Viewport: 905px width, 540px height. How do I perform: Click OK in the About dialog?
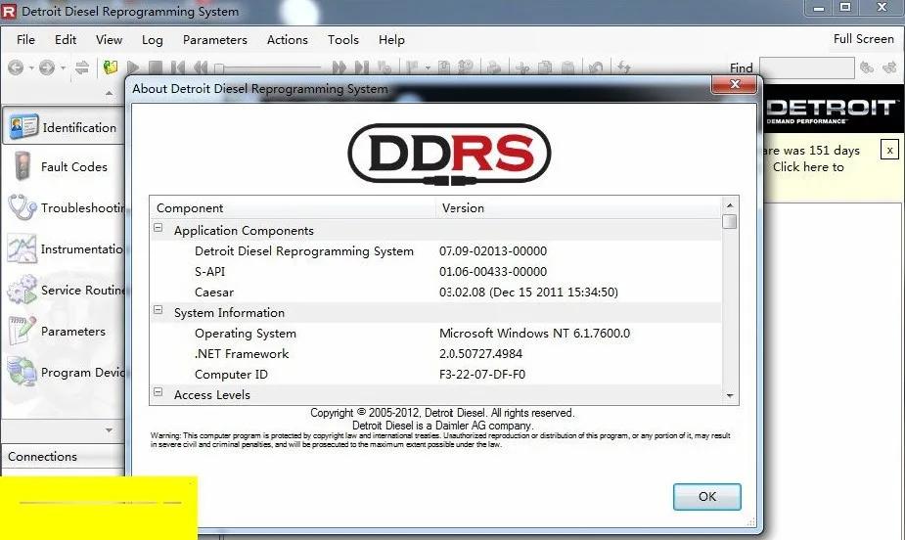707,497
